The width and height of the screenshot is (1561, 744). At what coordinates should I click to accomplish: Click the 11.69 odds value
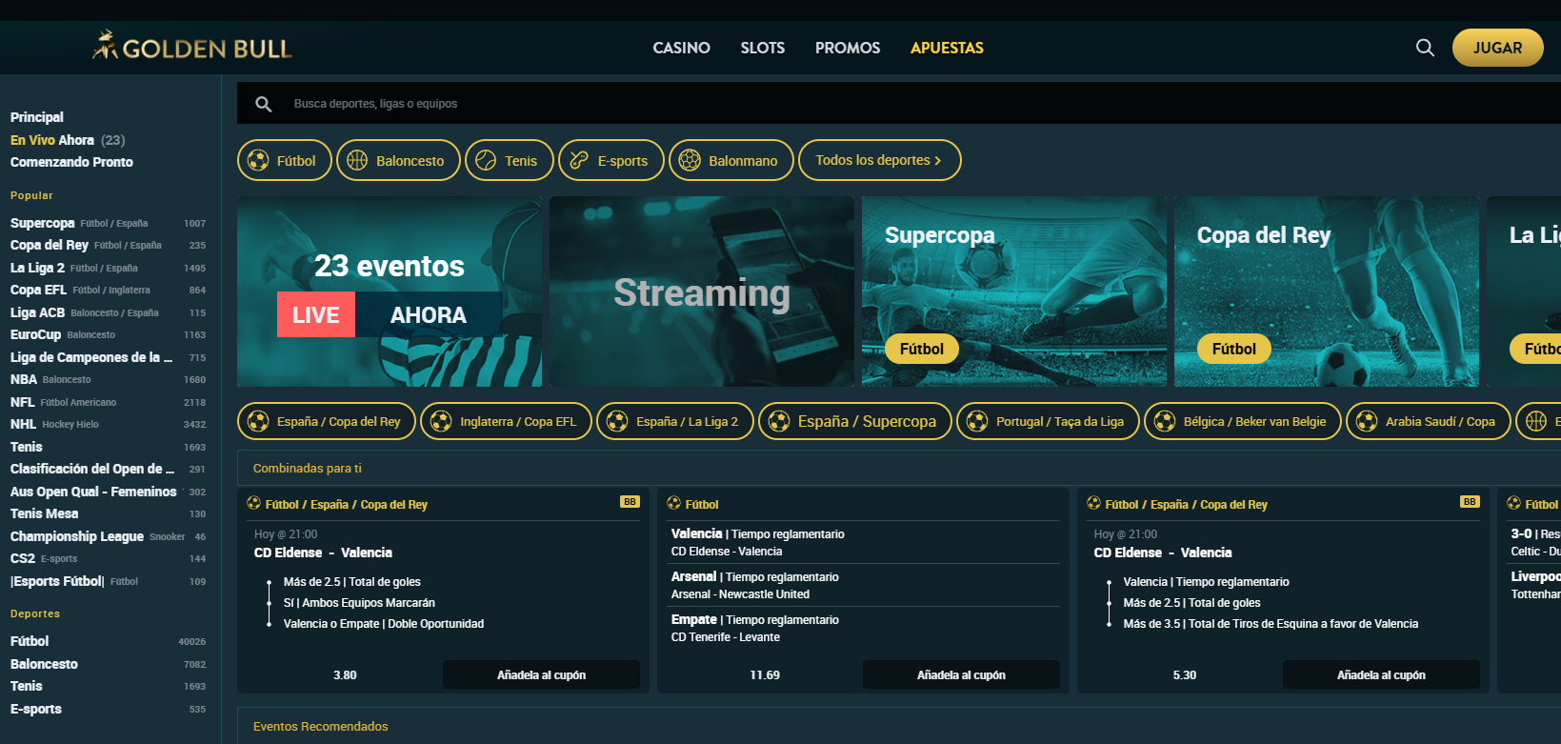click(765, 674)
